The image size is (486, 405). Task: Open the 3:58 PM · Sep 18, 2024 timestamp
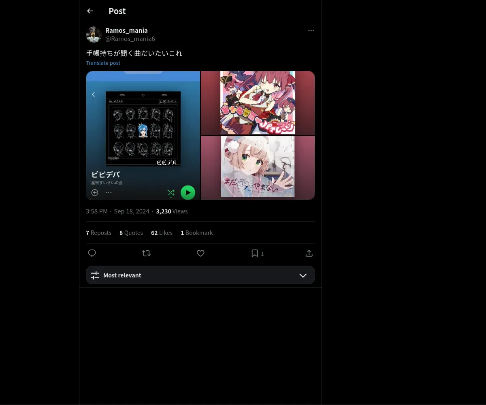[117, 211]
